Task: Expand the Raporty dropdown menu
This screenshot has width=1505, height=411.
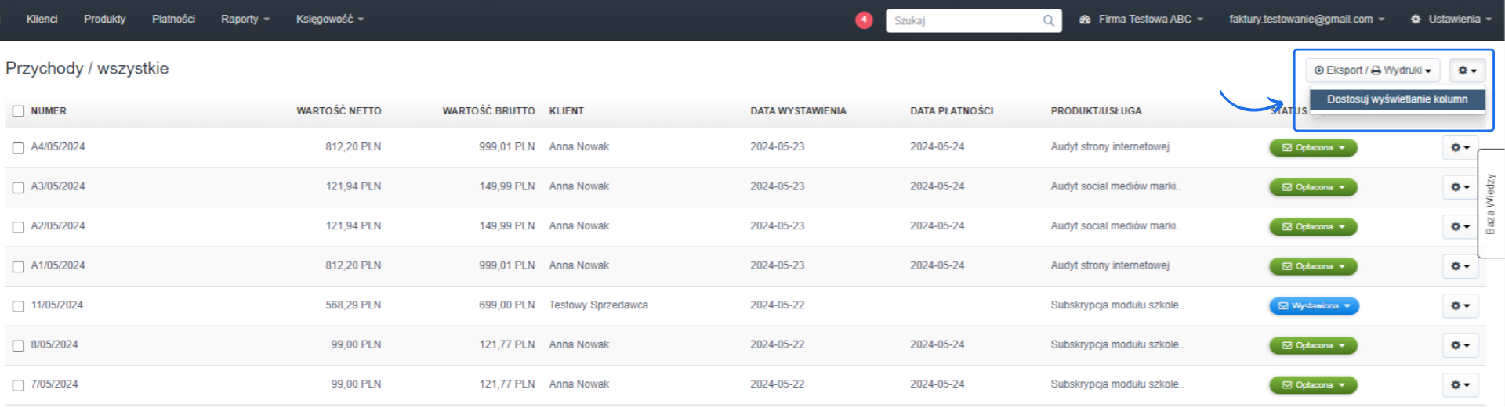Action: (245, 20)
